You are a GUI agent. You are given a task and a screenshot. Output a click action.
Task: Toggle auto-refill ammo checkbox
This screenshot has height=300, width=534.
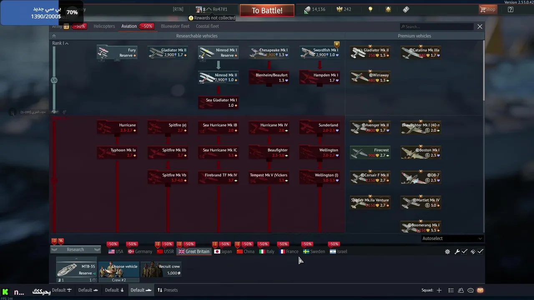480,252
